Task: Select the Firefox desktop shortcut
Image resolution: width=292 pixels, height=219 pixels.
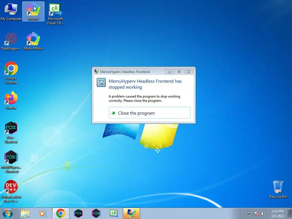Action: [11, 100]
